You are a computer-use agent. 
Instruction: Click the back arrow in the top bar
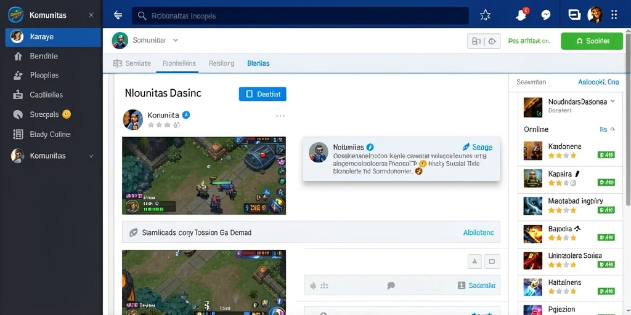click(x=118, y=15)
